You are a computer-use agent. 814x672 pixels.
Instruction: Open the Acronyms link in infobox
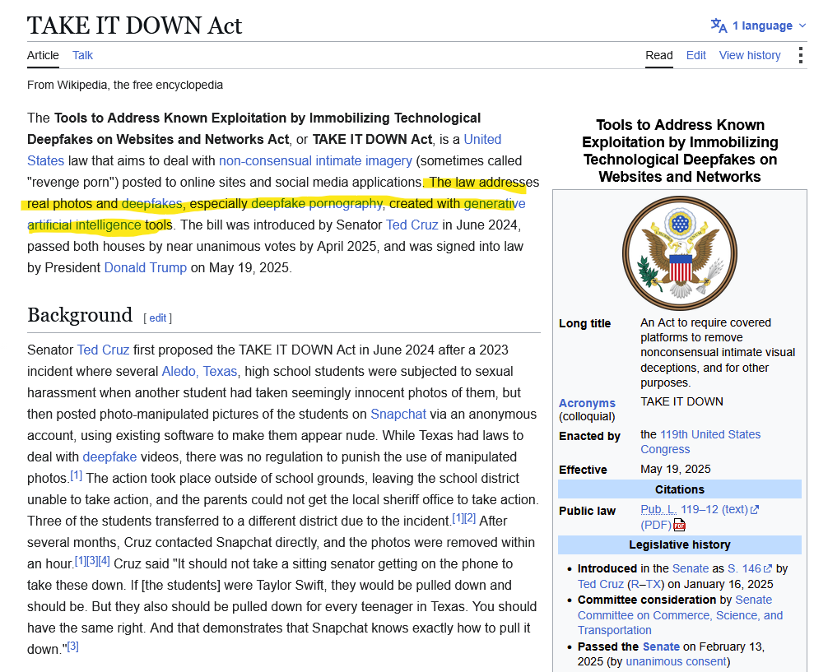pyautogui.click(x=587, y=403)
